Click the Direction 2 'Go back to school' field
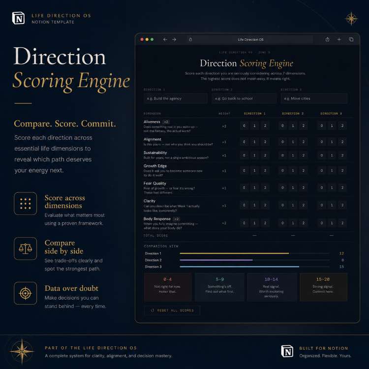This screenshot has width=369, height=369. (x=244, y=98)
